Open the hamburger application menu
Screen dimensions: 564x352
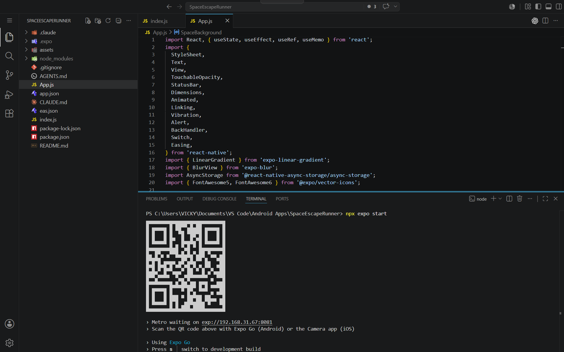tap(9, 21)
